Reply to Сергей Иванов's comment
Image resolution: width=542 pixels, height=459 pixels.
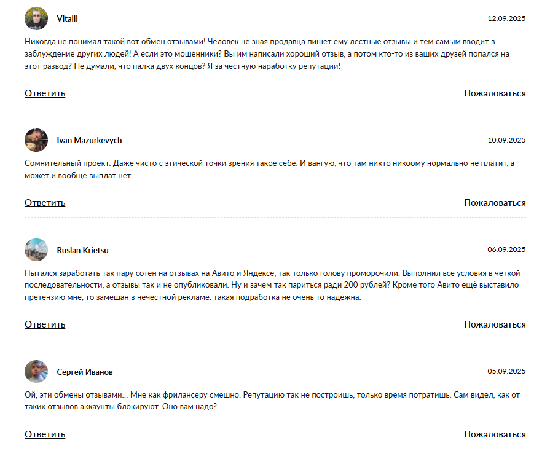45,434
